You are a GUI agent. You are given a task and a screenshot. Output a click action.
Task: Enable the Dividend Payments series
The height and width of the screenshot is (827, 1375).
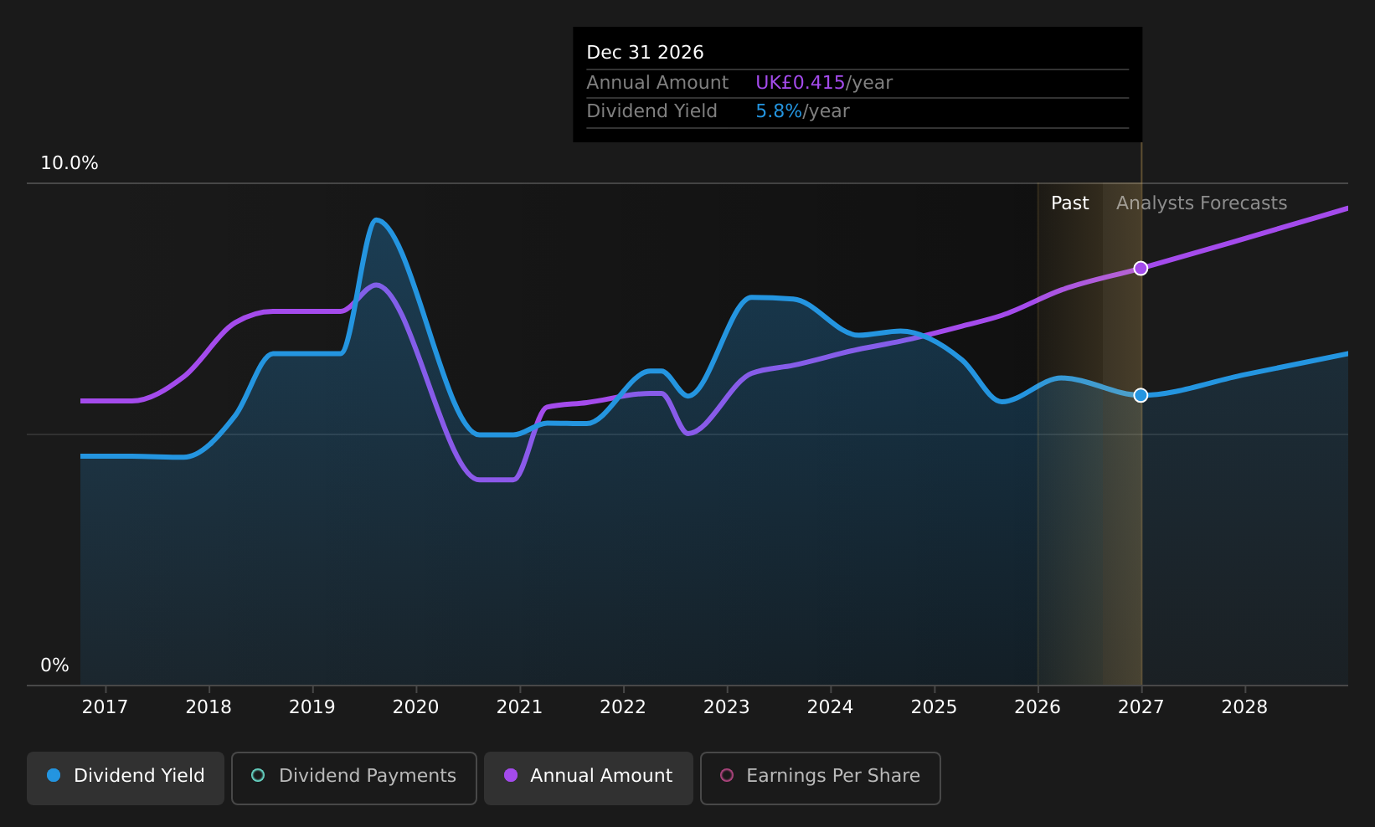tap(354, 778)
